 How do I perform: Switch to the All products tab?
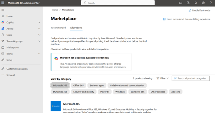point(76,28)
